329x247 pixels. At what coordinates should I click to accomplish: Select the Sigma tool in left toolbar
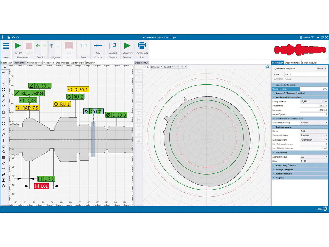point(4,180)
